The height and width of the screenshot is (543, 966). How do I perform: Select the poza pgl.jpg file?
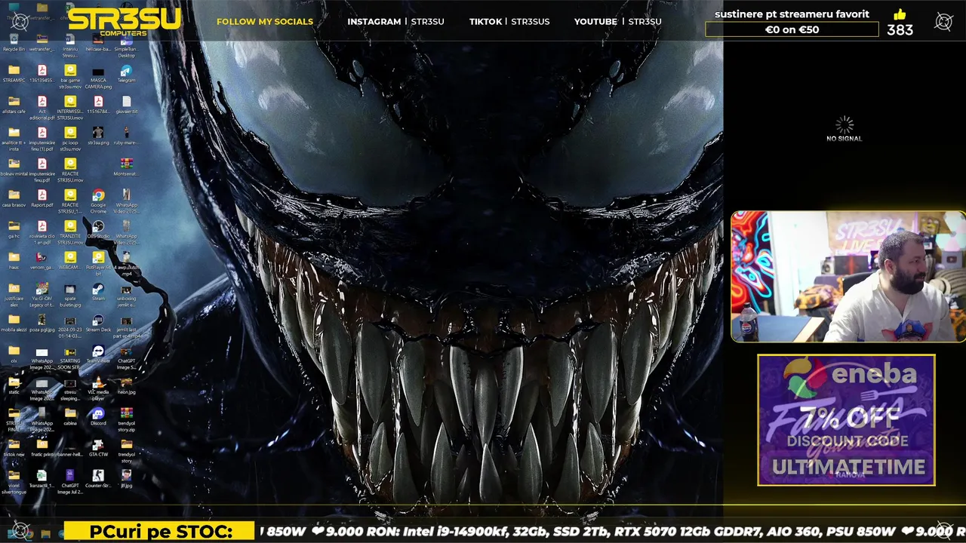(x=42, y=324)
